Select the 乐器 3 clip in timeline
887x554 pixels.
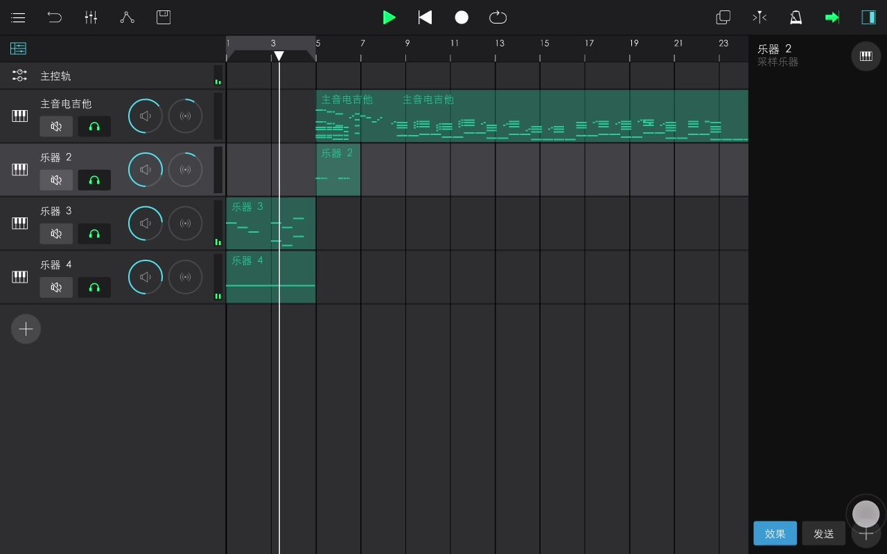pyautogui.click(x=271, y=223)
